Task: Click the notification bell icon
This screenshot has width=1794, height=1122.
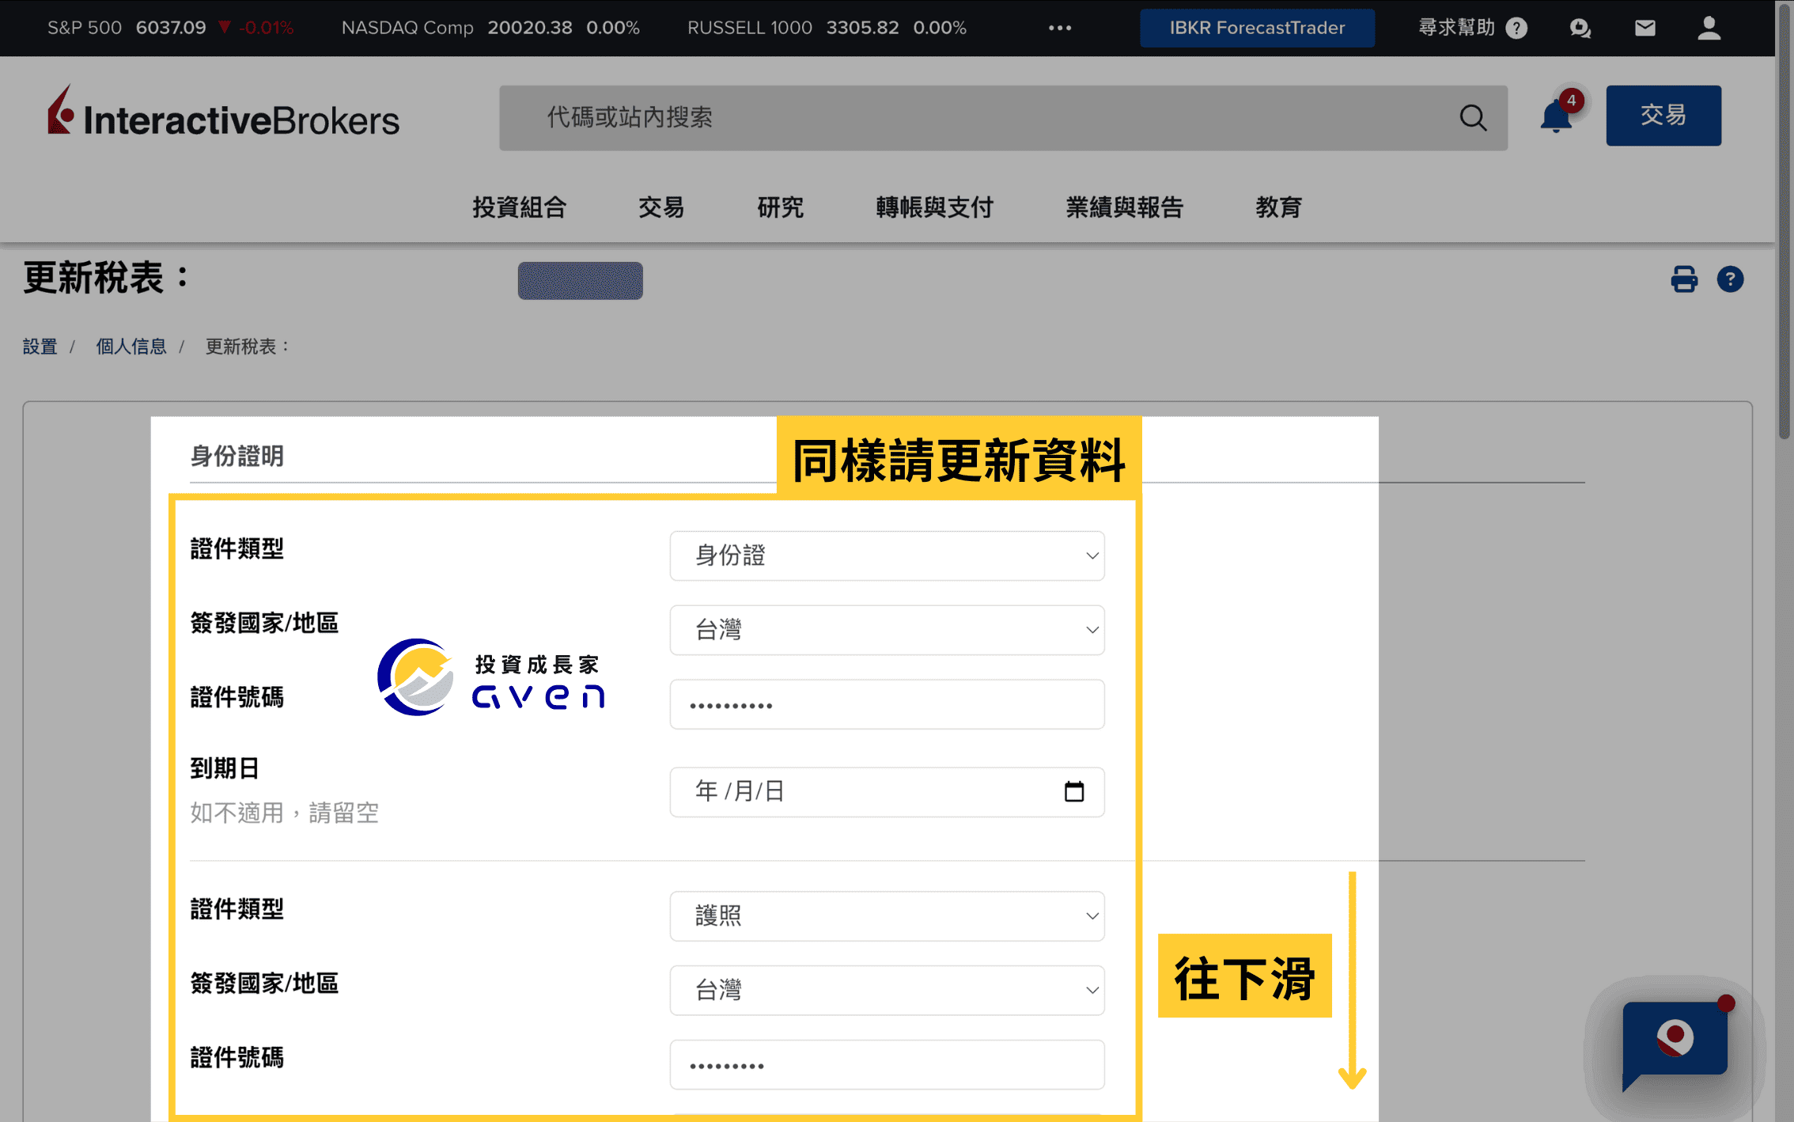Action: point(1555,117)
